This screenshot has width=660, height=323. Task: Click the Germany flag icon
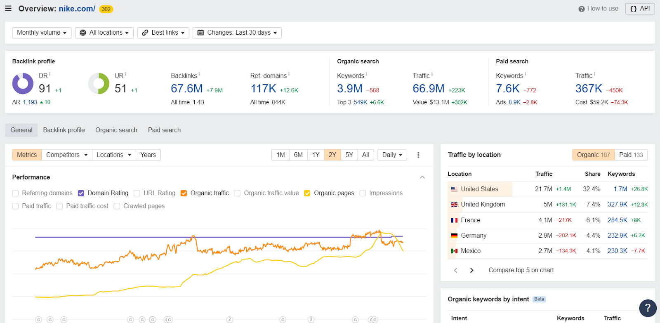pos(454,236)
